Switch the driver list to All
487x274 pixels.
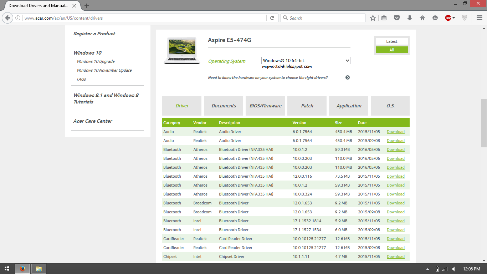(x=391, y=50)
